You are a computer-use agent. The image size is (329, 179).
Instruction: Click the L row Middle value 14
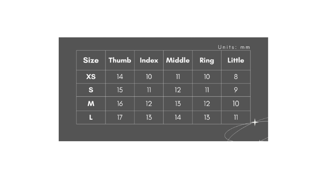pos(178,118)
